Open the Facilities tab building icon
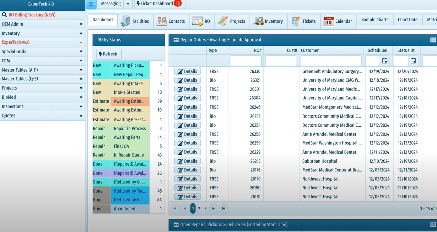This screenshot has width=437, height=232. [125, 21]
